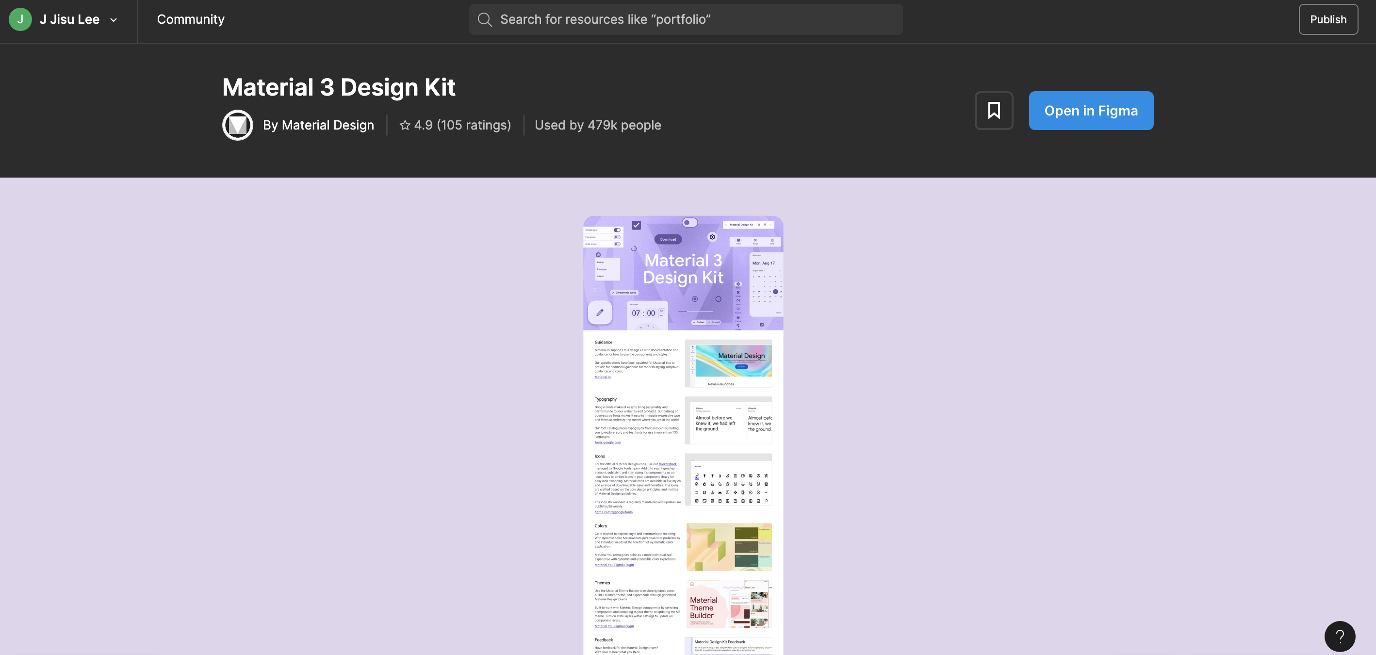Open the figma.com/@googlefonts link

pos(613,512)
